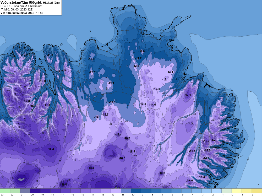Select the -11.2 temperature label
Viewport: 262px width, 196px height.
coord(139,58)
